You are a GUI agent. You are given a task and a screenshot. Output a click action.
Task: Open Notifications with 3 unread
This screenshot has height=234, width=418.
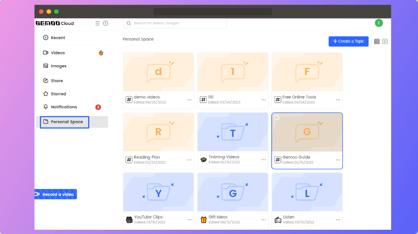[x=64, y=107]
